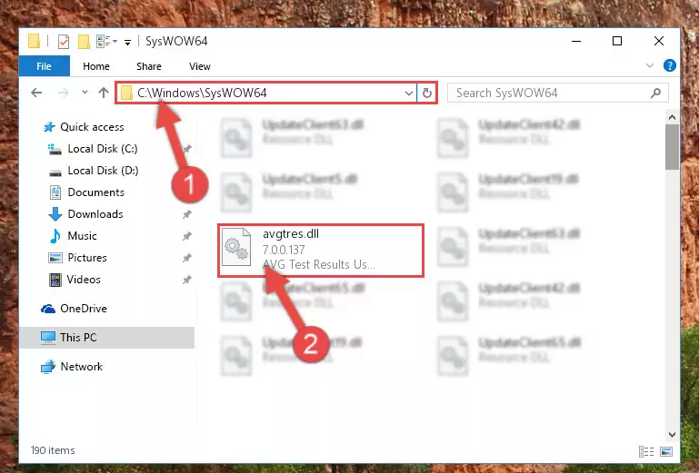Close the SysWOW64 window
This screenshot has width=699, height=473.
[658, 42]
